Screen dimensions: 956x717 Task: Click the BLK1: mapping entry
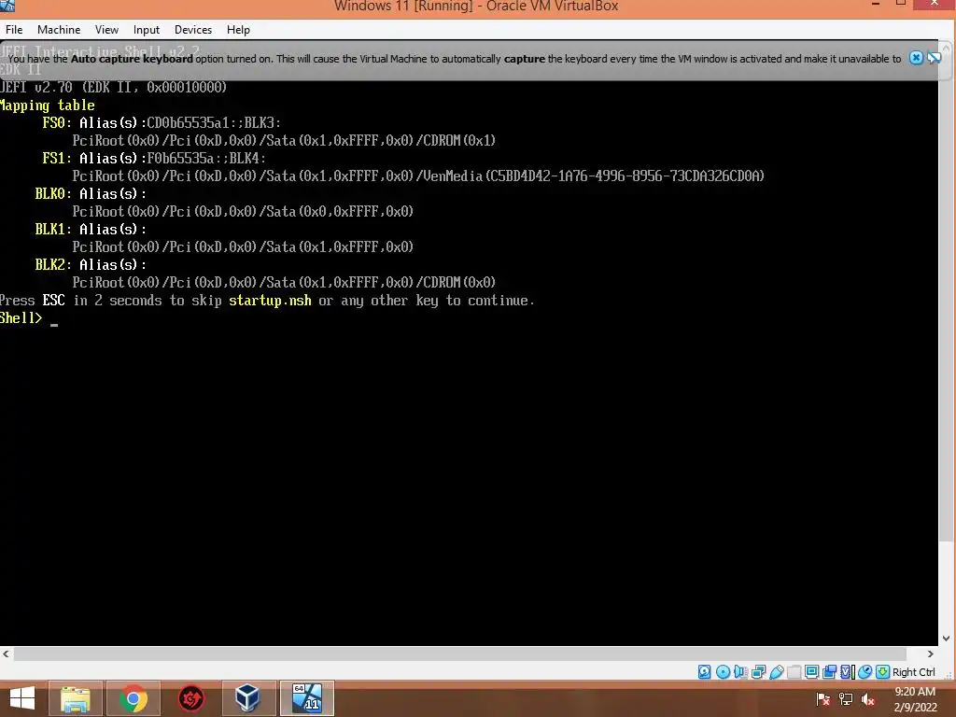click(91, 229)
